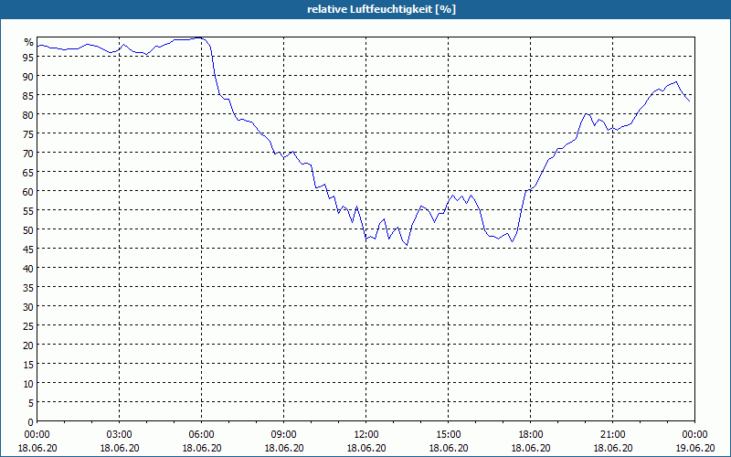Click the curve minimum near 13:30
Screen dimensions: 731x457
[x=407, y=245]
